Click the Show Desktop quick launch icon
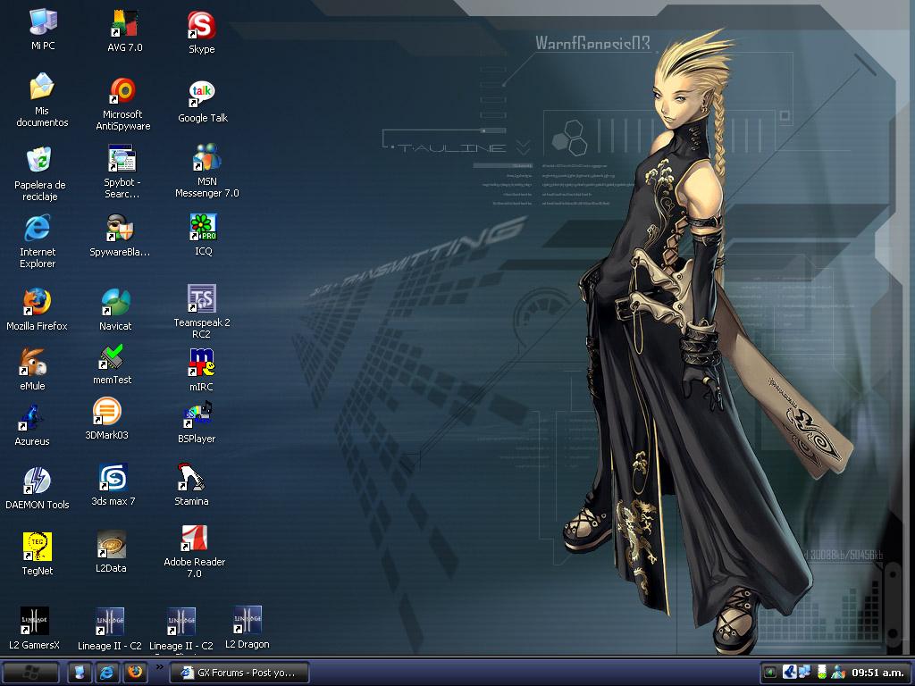 click(x=80, y=673)
